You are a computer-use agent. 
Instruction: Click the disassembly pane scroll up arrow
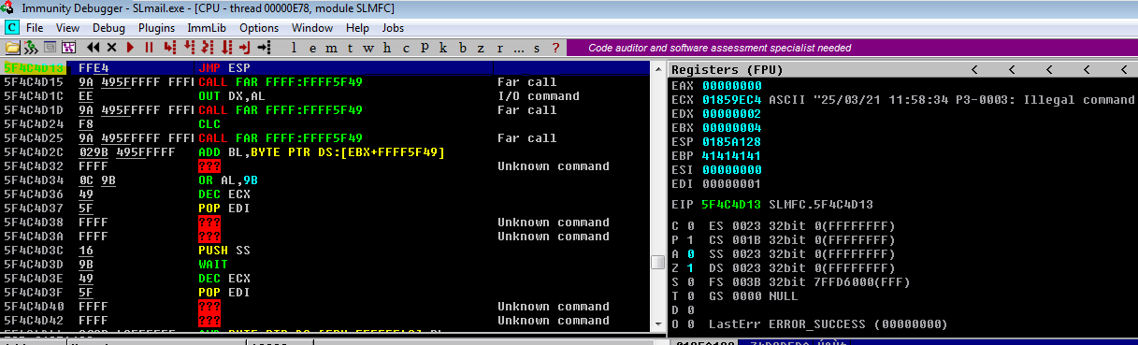point(658,69)
